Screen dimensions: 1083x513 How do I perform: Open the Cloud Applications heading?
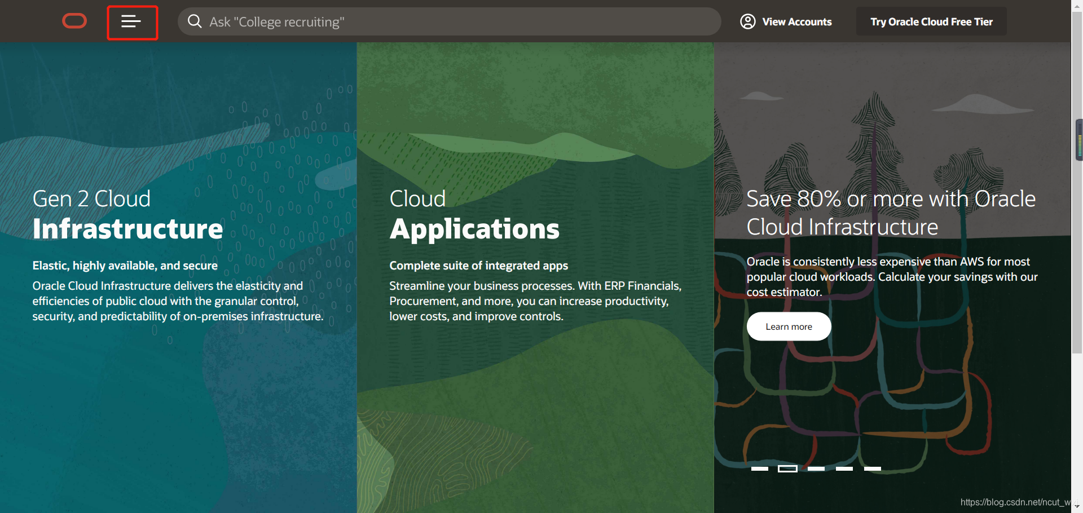coord(474,214)
